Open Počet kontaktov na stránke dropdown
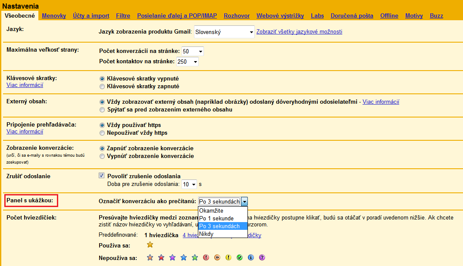 coord(188,62)
